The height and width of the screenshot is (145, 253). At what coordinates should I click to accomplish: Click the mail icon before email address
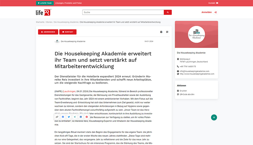point(178,71)
